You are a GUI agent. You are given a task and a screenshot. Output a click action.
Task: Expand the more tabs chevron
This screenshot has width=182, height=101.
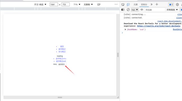(151, 4)
